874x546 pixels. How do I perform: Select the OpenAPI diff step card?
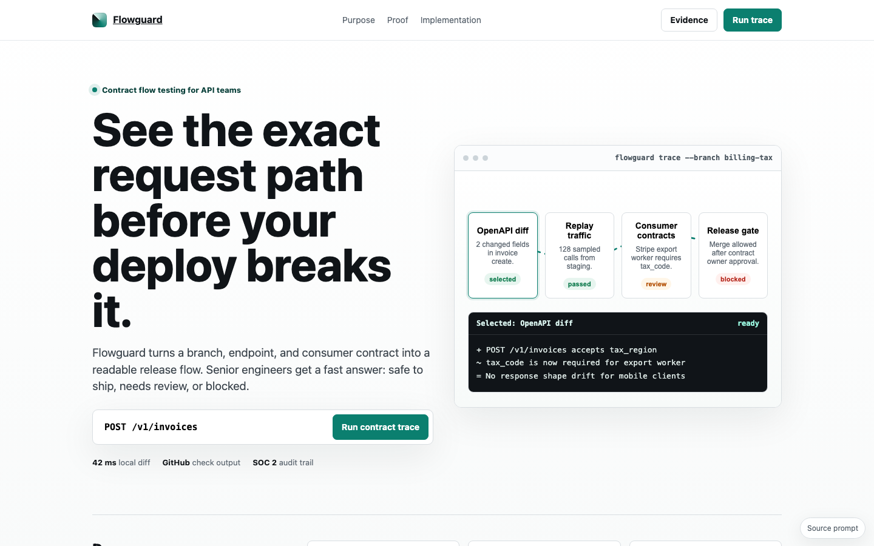pyautogui.click(x=503, y=255)
